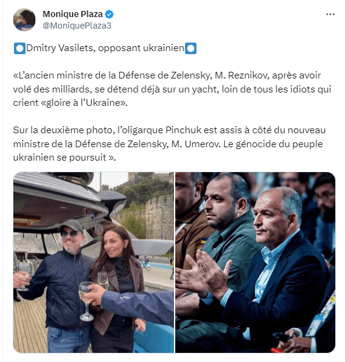
Task: Click the blue emoji before Dmitry Vasilets
Action: coord(19,49)
